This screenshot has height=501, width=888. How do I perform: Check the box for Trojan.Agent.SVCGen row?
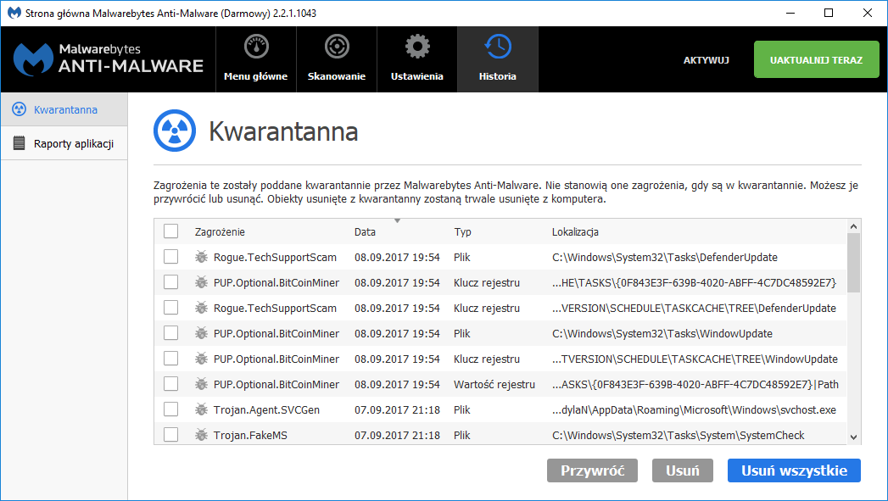click(x=170, y=409)
